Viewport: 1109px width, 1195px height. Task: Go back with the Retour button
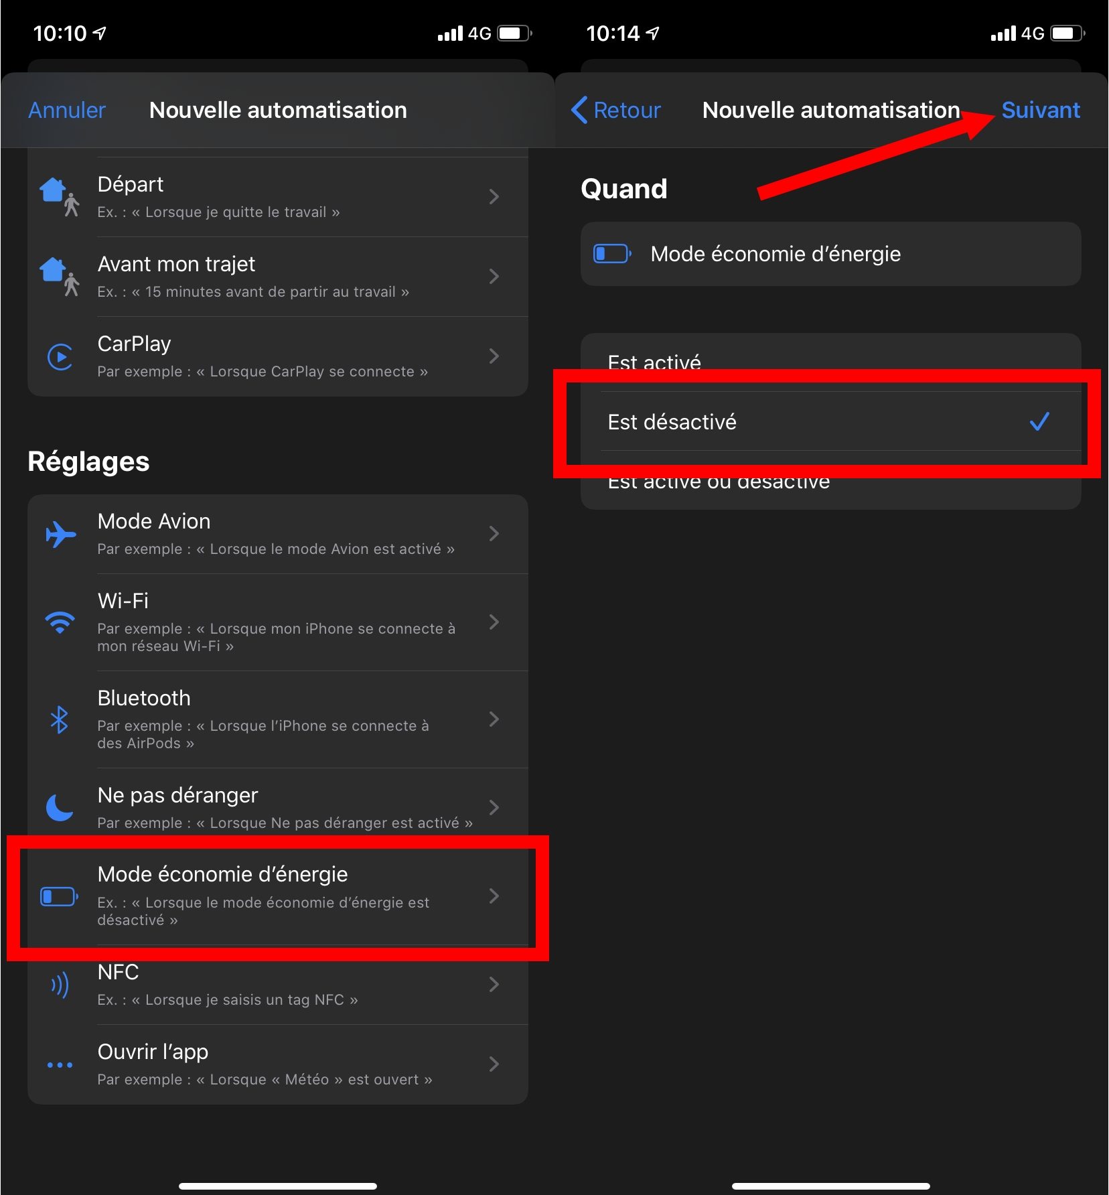click(x=616, y=110)
